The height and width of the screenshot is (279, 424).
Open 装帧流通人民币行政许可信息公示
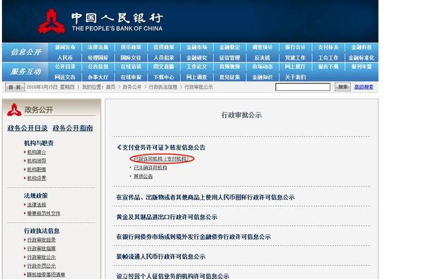[x=161, y=257]
